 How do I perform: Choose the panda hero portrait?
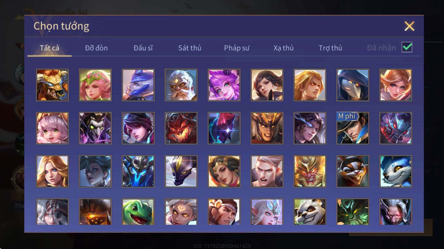pyautogui.click(x=310, y=212)
